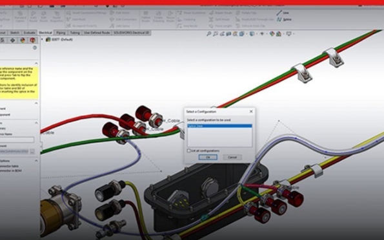The width and height of the screenshot is (384, 240).
Task: Open the View Settings monitor dropdown
Action: click(x=290, y=33)
